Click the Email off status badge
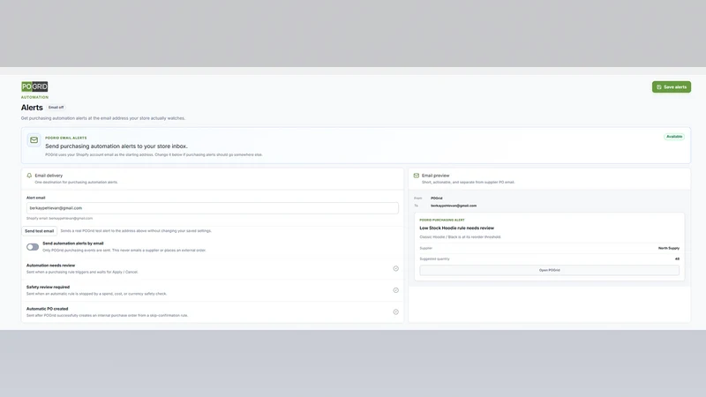 tap(56, 107)
